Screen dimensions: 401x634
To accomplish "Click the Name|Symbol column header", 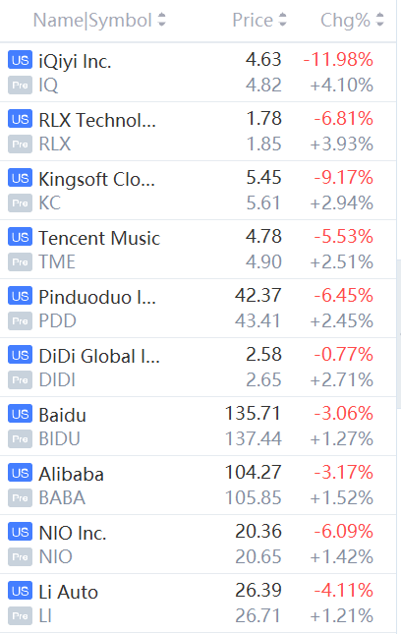I will pyautogui.click(x=92, y=20).
